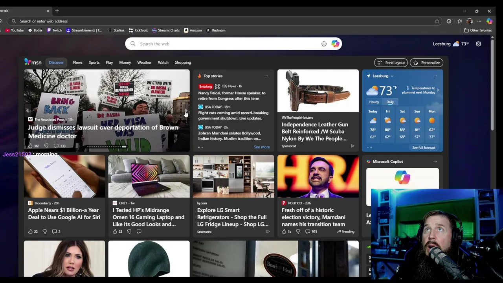Screen dimensions: 503x283
Task: Open flight cuts government shutdown headline
Action: click(233, 116)
